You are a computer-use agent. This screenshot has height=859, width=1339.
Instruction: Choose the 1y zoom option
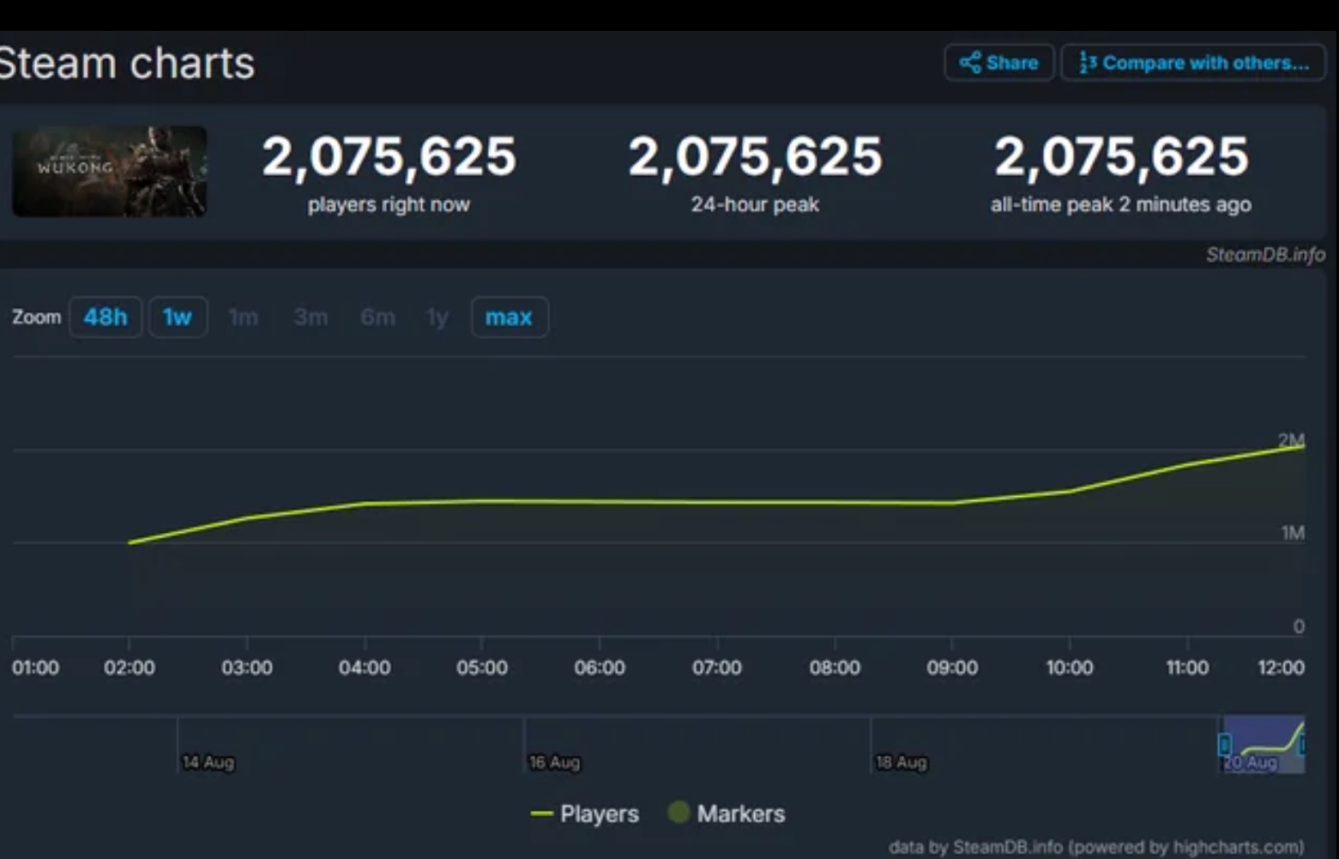tap(437, 318)
